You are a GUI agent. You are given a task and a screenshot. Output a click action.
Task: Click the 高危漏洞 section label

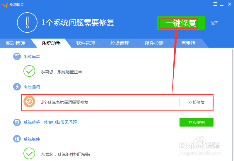pos(32,87)
